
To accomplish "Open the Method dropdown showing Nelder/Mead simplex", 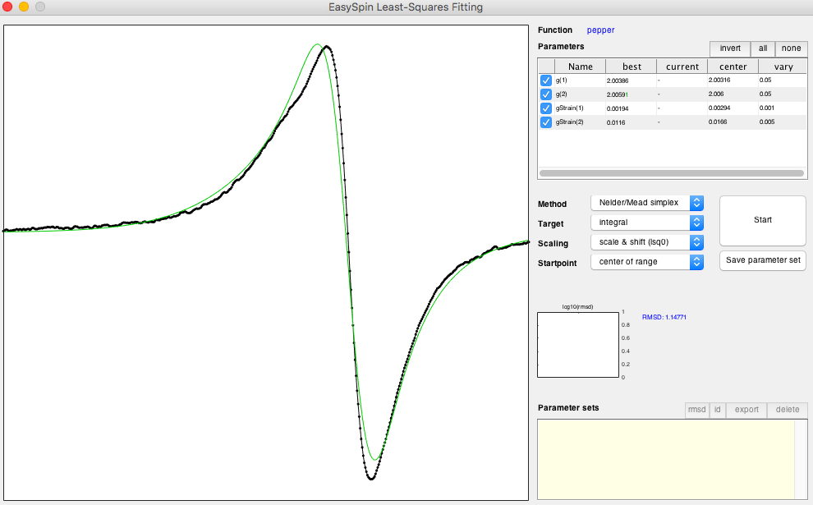I will click(x=646, y=203).
